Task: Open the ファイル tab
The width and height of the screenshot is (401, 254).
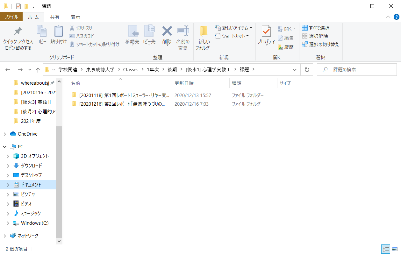Action: pos(11,17)
